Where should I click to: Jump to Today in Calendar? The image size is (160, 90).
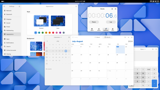tap(75, 37)
